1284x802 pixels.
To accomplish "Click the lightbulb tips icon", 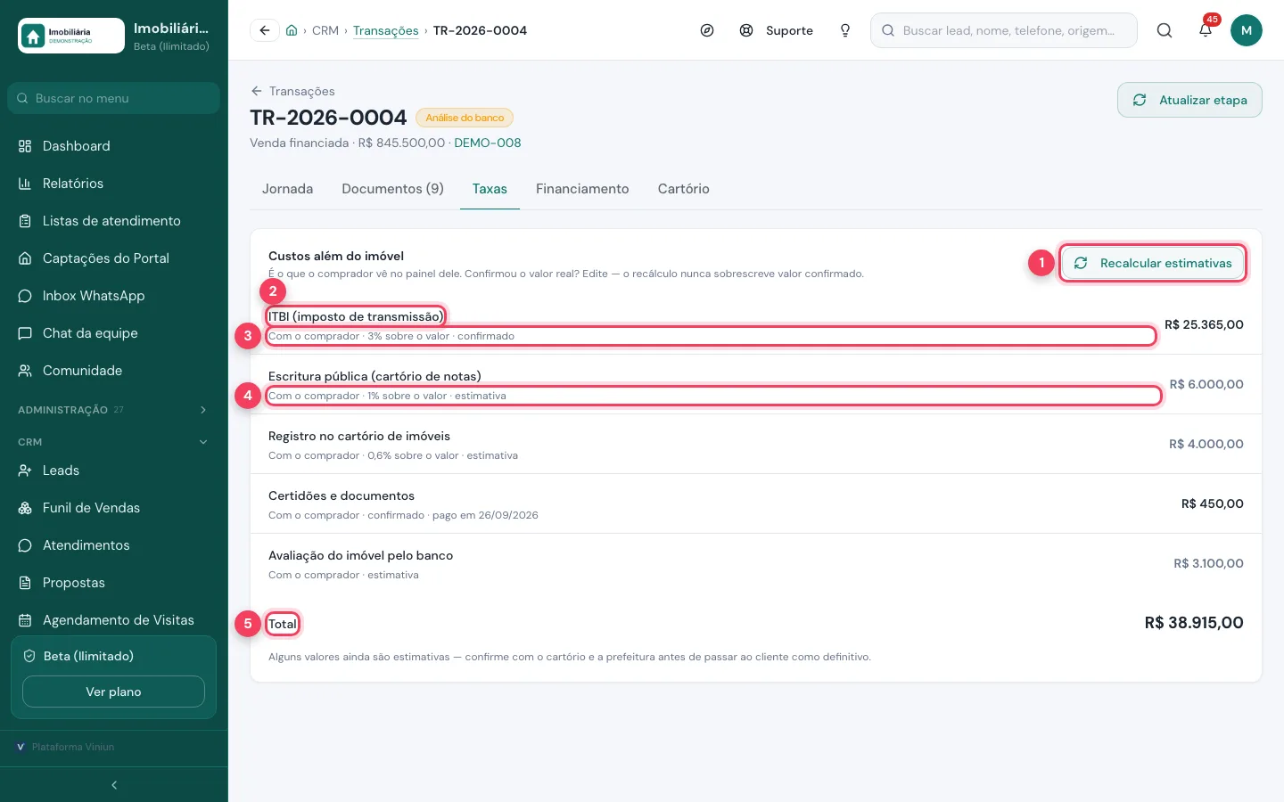I will coord(845,30).
